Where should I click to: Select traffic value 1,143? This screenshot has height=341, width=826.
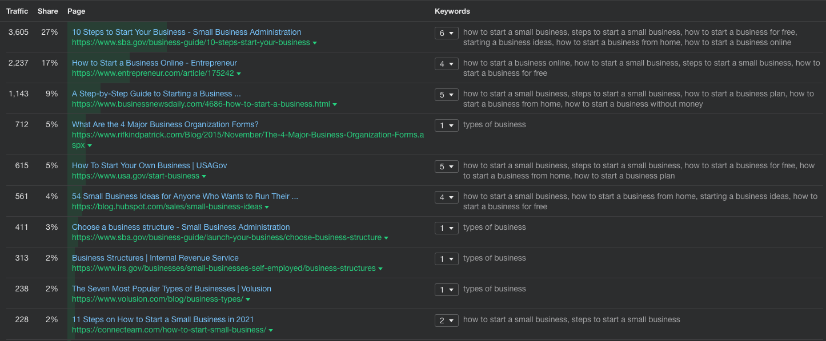coord(18,94)
